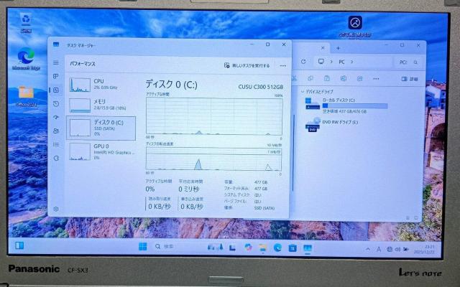This screenshot has width=460, height=287.
Task: Open Services page in Task Manager sidebar
Action: point(56,158)
